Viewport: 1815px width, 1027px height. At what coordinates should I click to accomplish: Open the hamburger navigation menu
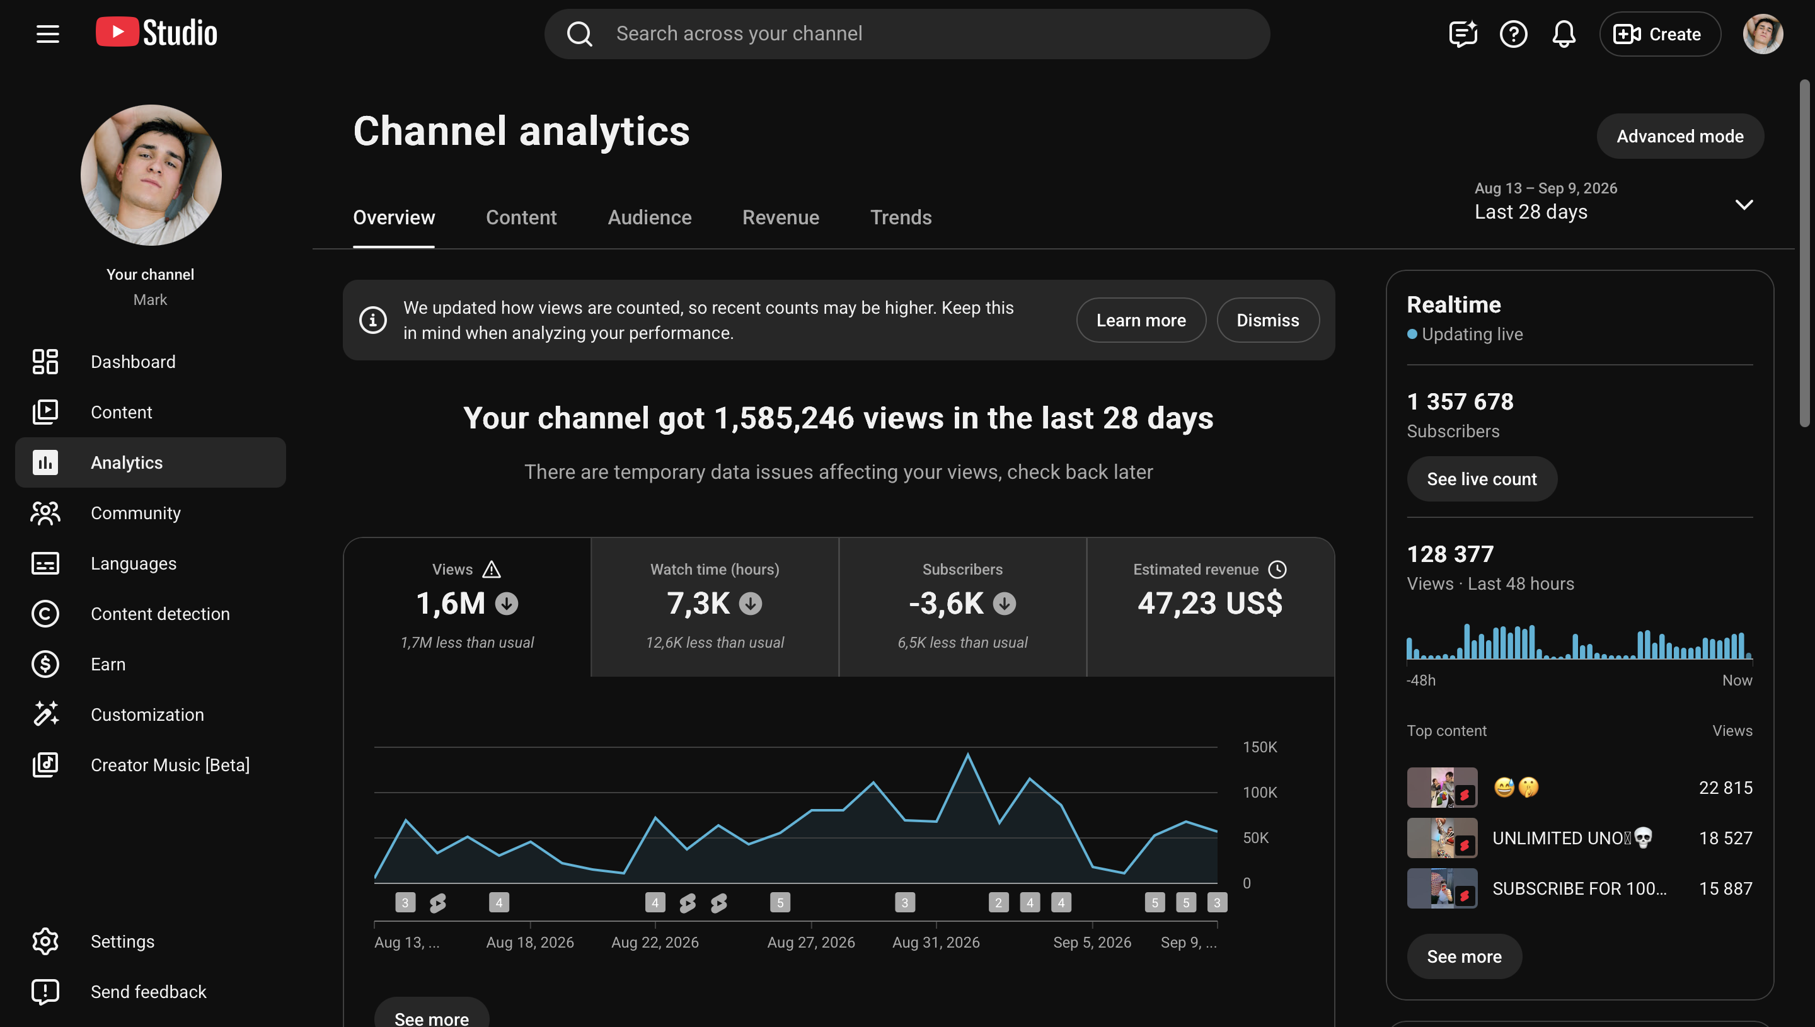tap(47, 34)
